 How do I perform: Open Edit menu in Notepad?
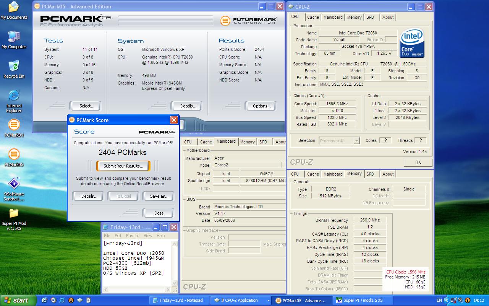(118, 236)
